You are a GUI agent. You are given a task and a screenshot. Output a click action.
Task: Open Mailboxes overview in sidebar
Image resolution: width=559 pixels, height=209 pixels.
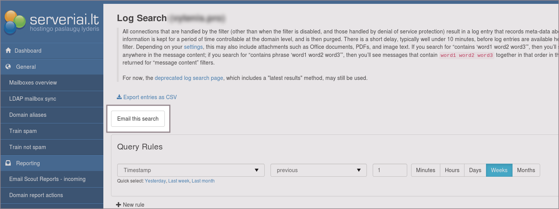click(x=33, y=83)
